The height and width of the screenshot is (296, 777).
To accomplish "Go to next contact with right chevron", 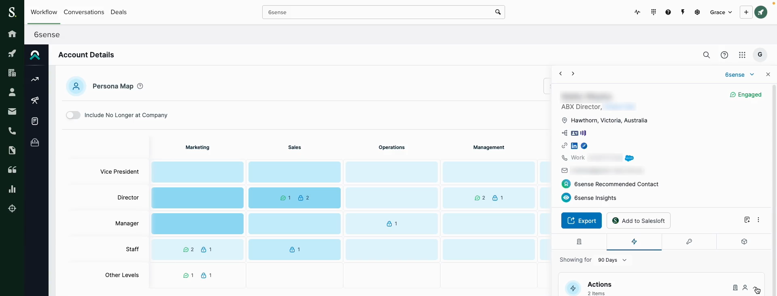I will pos(573,73).
